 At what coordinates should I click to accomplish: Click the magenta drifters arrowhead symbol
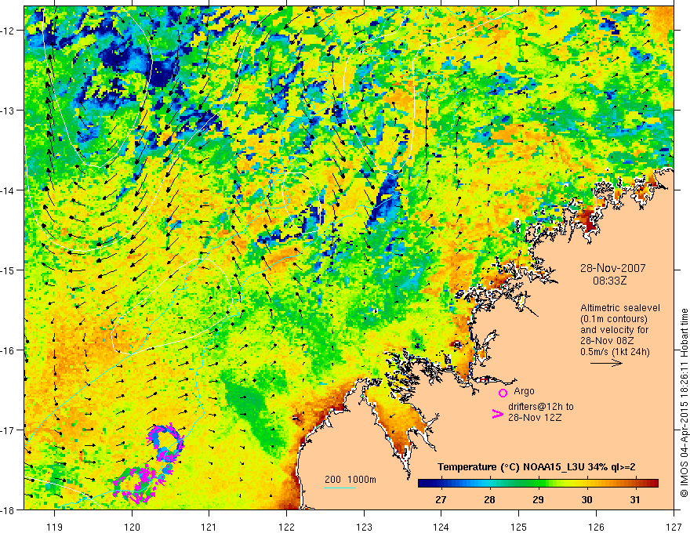[x=497, y=413]
